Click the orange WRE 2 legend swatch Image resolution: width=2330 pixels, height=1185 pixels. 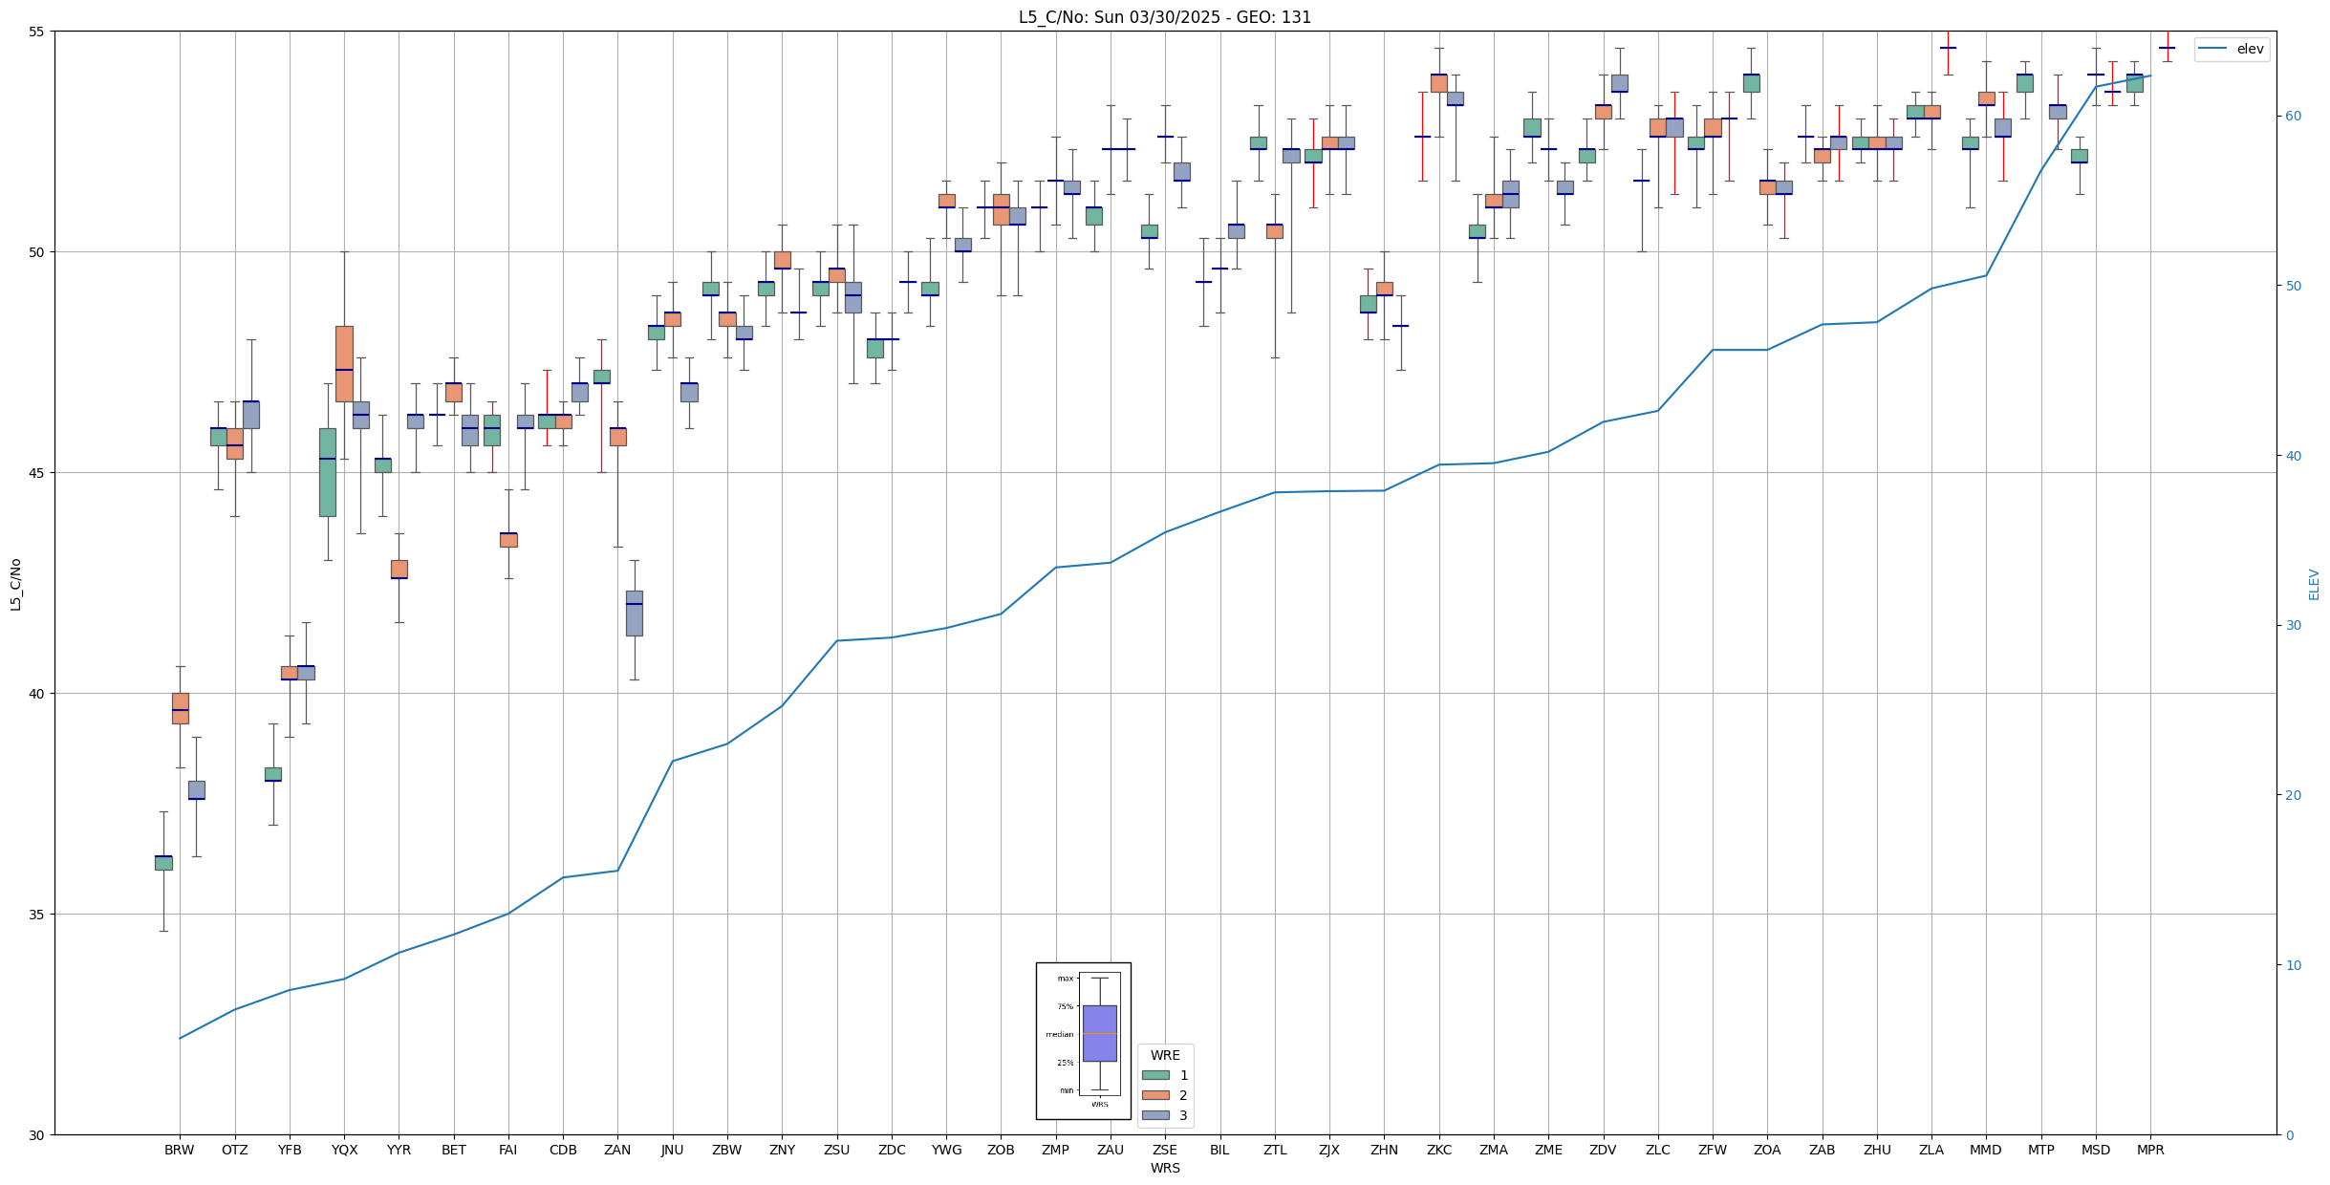(1154, 1095)
